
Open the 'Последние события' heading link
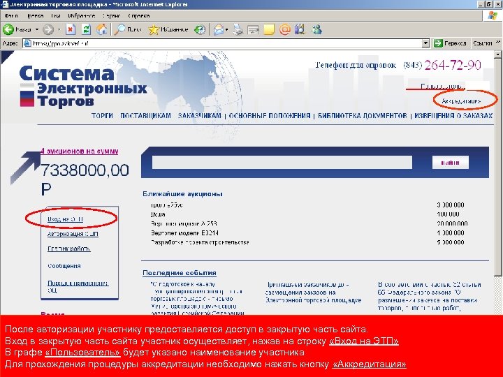point(180,273)
